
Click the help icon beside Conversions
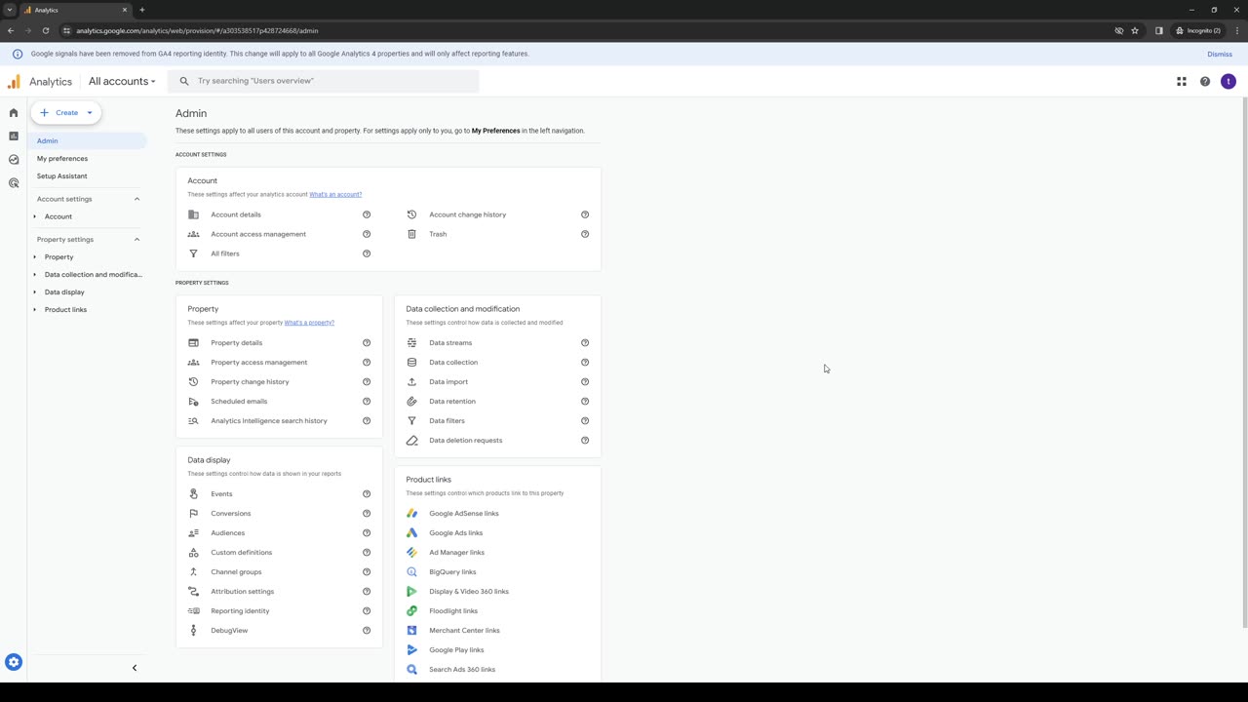pyautogui.click(x=367, y=514)
